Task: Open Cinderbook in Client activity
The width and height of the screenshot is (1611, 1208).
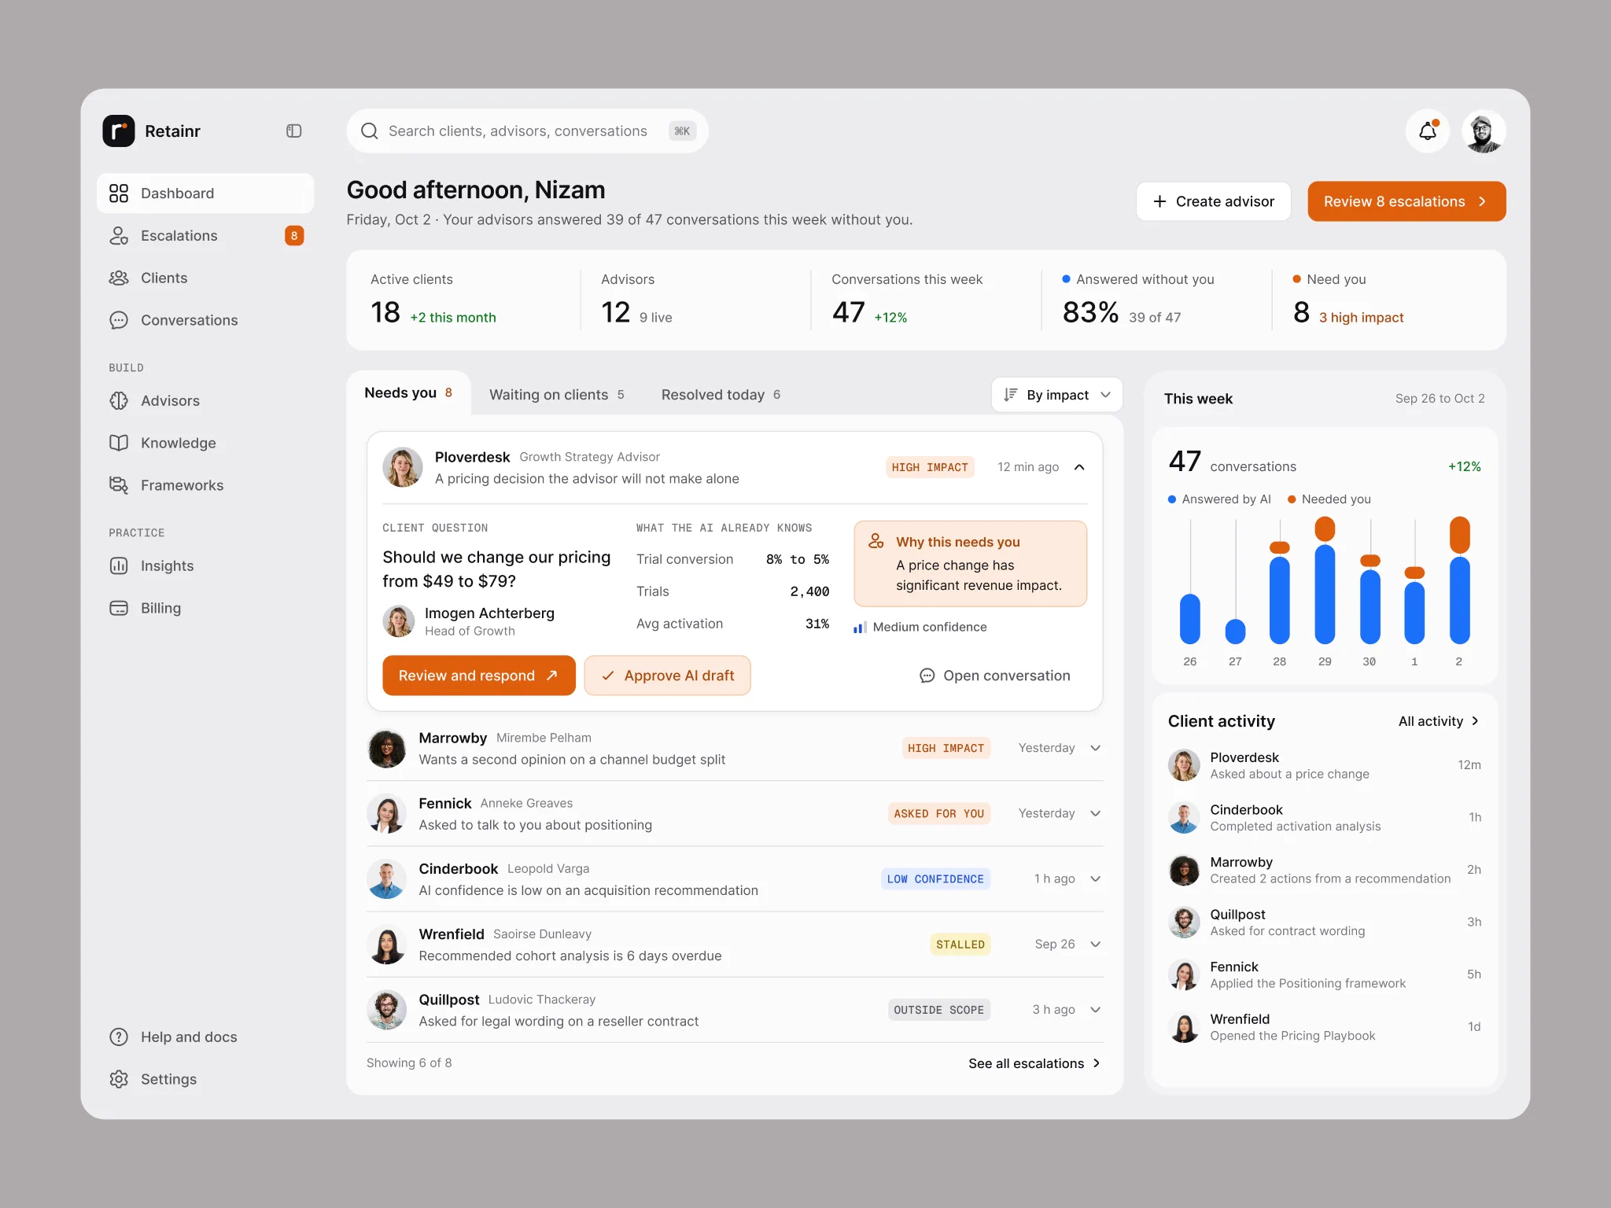Action: 1325,818
